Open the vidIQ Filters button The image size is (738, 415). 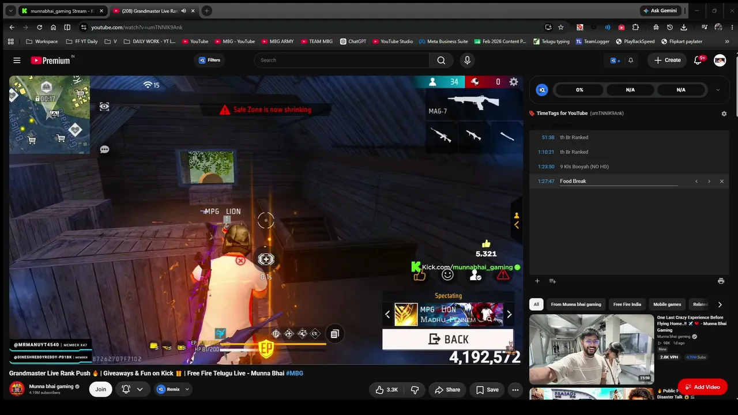(209, 60)
